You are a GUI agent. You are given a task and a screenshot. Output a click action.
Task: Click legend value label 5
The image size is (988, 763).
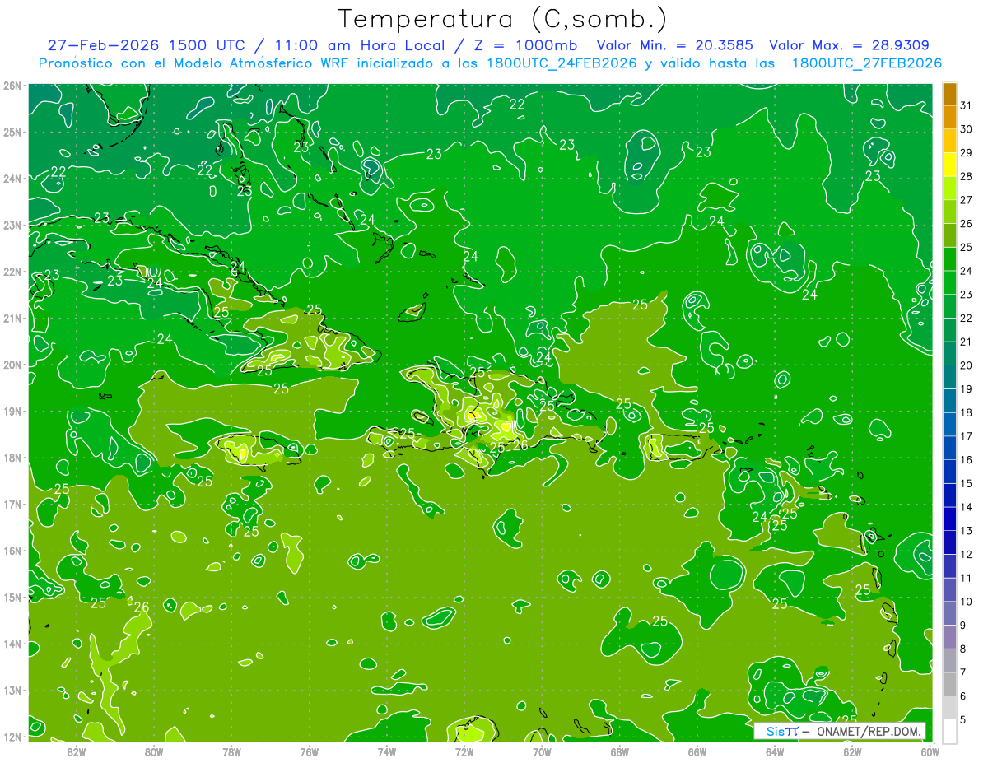[x=963, y=720]
